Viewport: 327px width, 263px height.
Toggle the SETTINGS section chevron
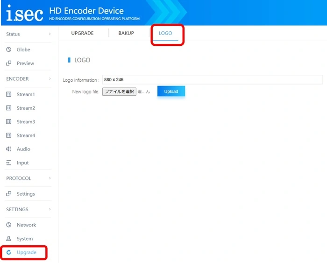pyautogui.click(x=50, y=209)
